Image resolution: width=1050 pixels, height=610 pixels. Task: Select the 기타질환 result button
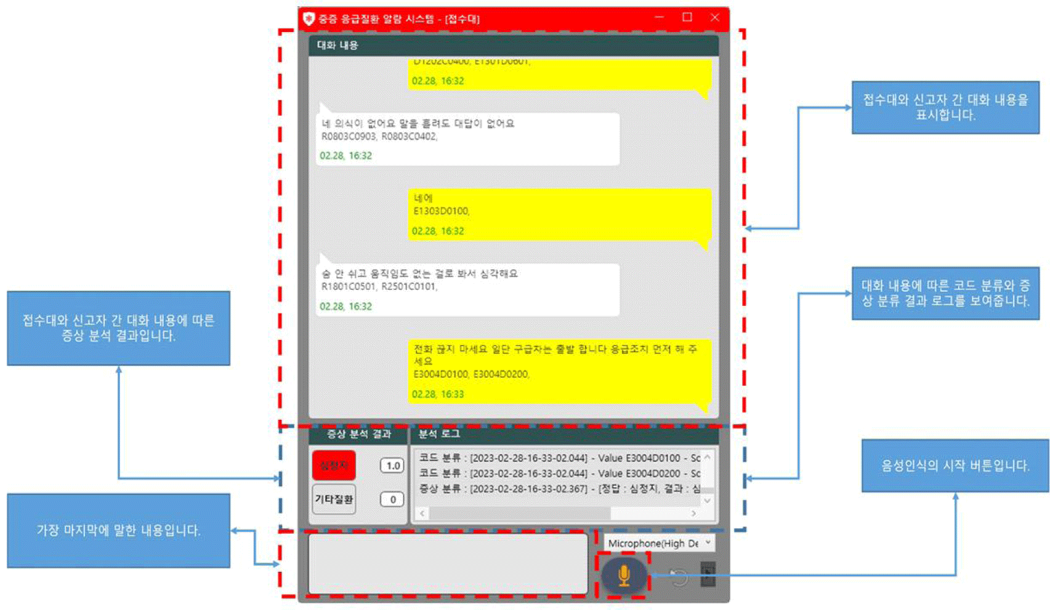tap(334, 499)
